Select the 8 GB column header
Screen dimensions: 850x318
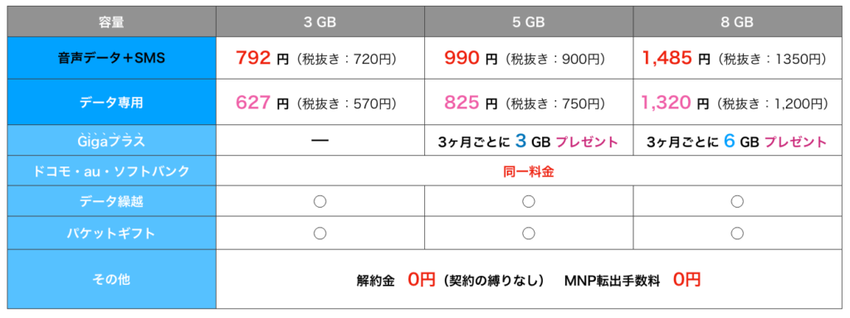pyautogui.click(x=737, y=22)
